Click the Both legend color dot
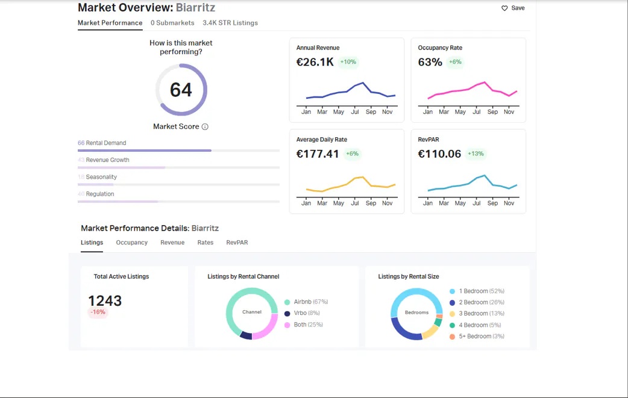The width and height of the screenshot is (628, 398). (x=287, y=325)
